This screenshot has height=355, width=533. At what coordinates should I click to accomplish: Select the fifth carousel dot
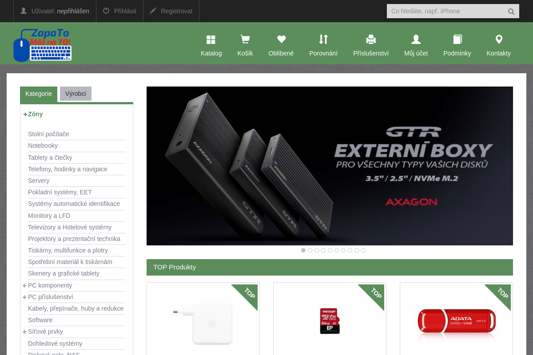tap(330, 250)
